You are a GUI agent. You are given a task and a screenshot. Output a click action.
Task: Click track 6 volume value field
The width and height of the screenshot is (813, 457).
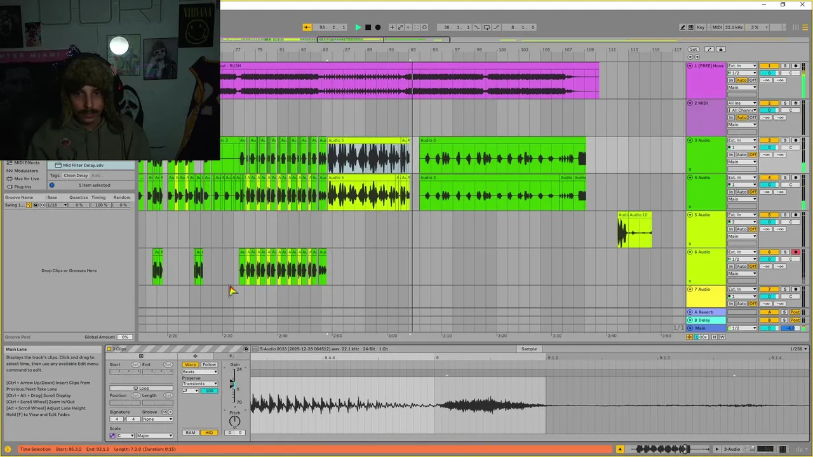coord(769,259)
